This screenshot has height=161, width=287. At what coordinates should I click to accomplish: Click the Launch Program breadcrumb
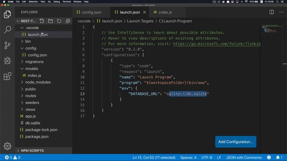pyautogui.click(x=175, y=21)
